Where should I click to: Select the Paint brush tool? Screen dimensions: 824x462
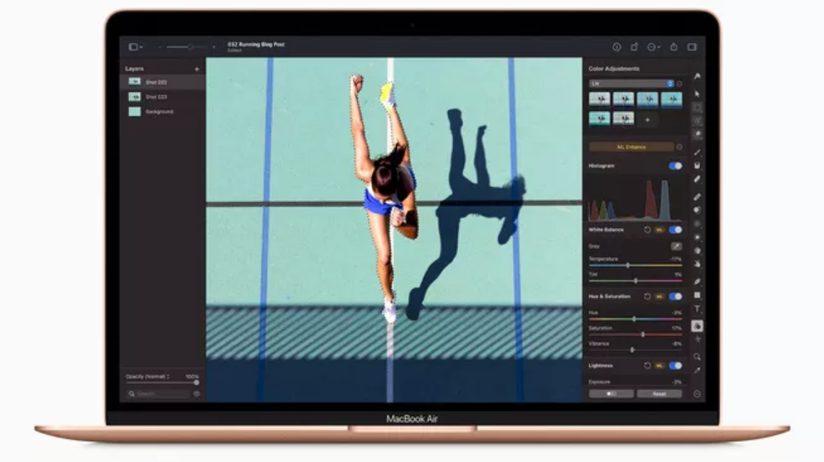coord(697,153)
